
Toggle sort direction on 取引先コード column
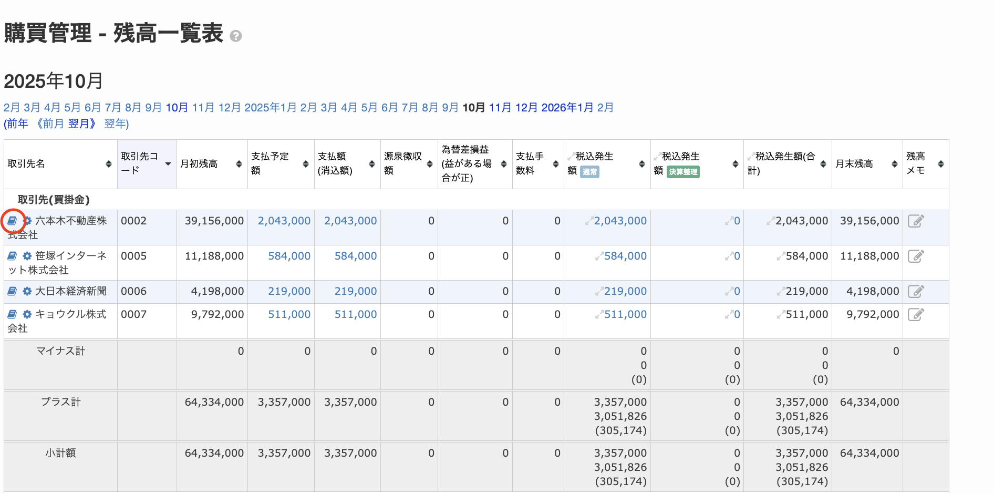pyautogui.click(x=168, y=164)
